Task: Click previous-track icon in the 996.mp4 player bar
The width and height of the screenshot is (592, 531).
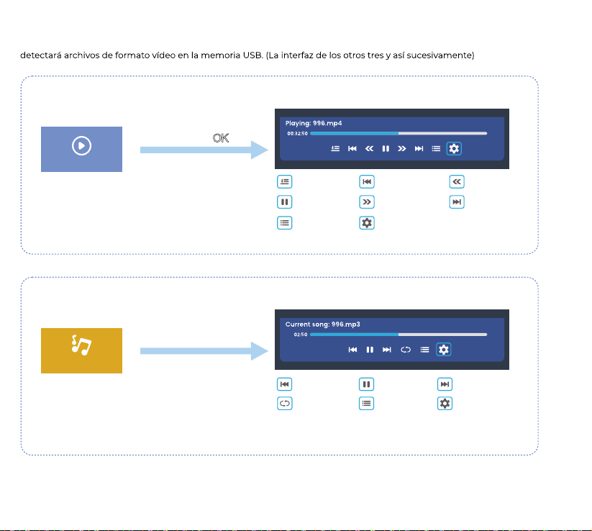Action: pos(352,148)
